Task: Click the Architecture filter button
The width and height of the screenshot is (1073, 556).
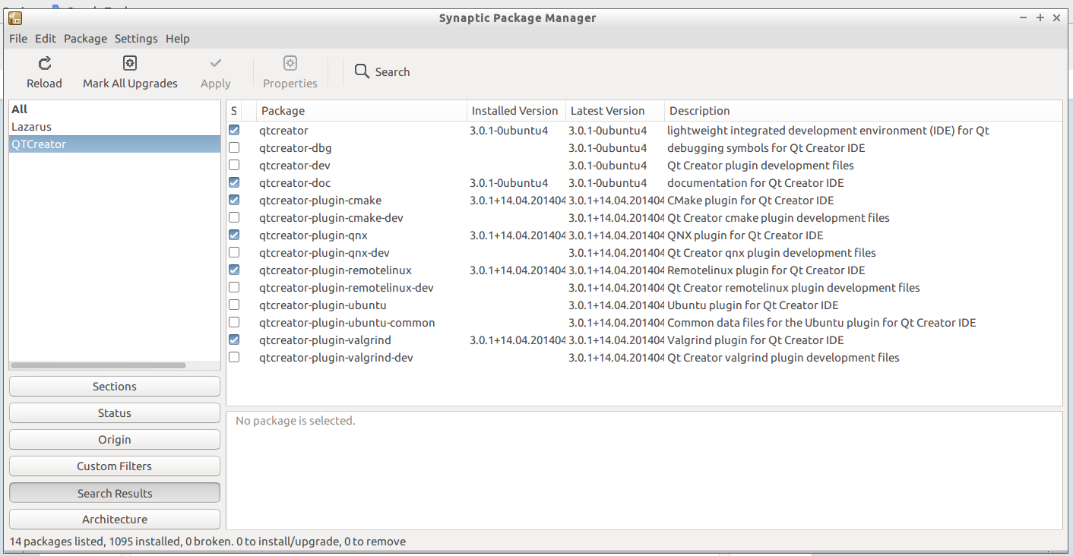Action: (115, 520)
